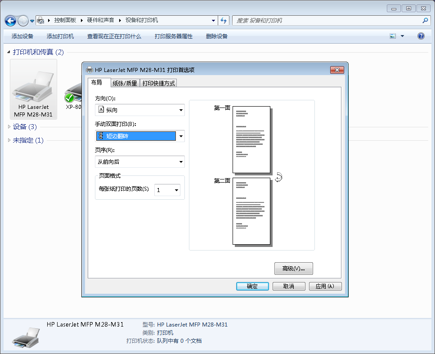
Task: Click 删除设备 in the command bar
Action: coord(217,36)
